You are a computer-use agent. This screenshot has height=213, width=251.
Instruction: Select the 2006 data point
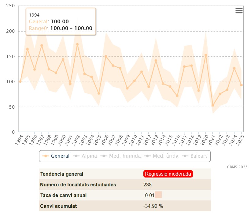106,56
